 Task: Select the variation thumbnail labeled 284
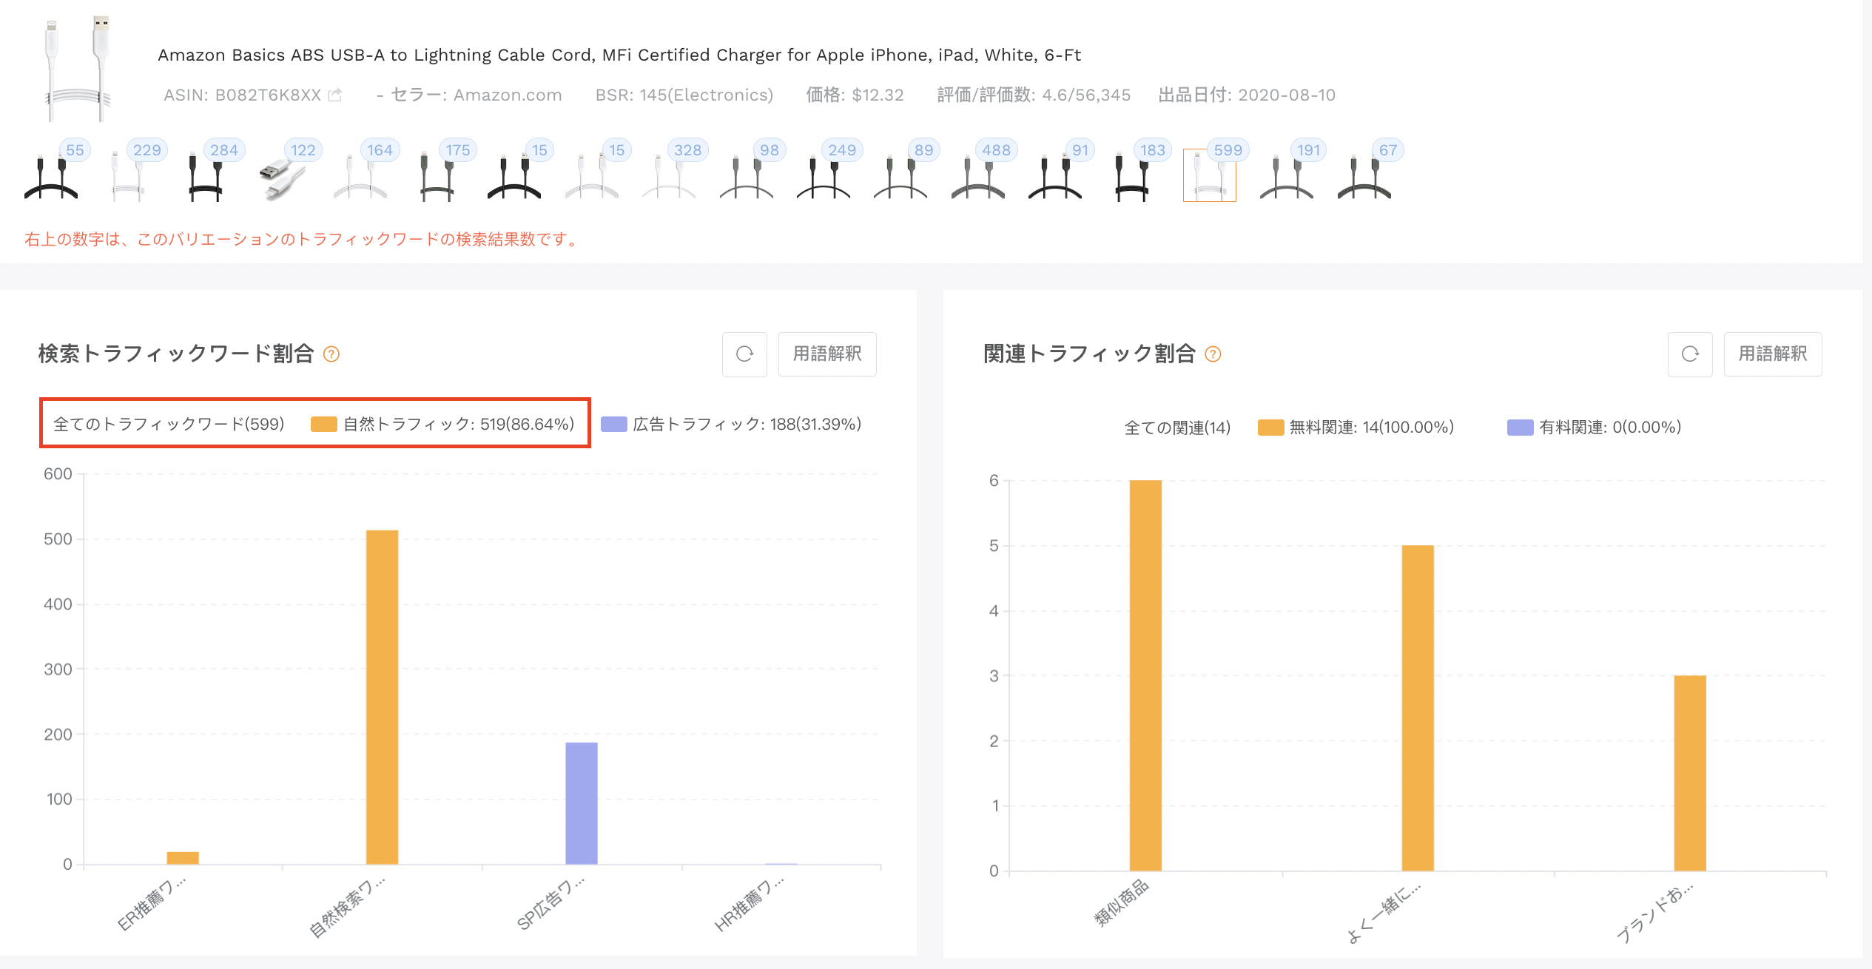coord(206,175)
